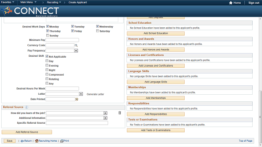Open Recruiting Home link
Screen dimensions: 262x147
[46, 141]
